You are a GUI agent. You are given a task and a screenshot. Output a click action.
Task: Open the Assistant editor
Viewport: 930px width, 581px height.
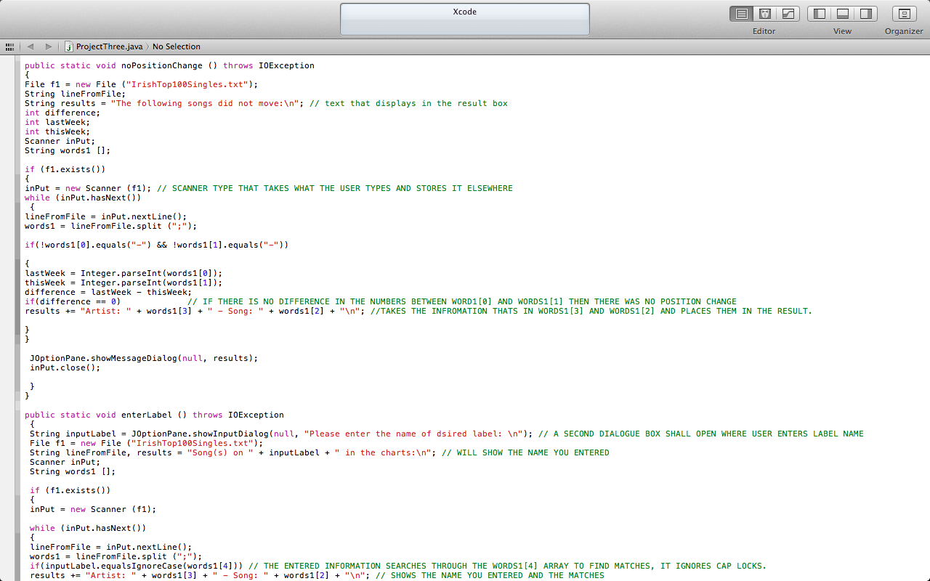coord(764,14)
